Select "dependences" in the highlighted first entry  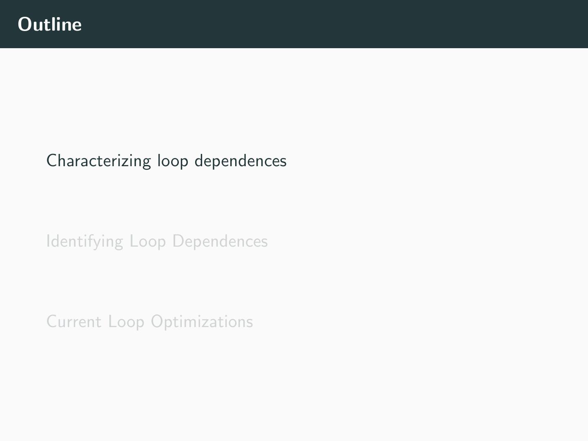(x=241, y=161)
